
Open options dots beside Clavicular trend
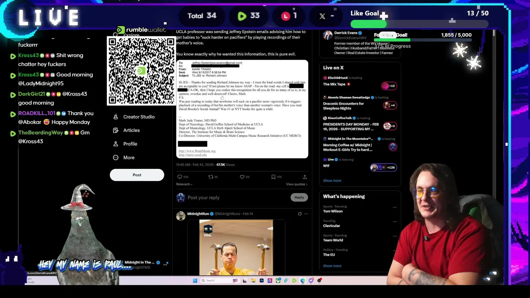click(395, 221)
